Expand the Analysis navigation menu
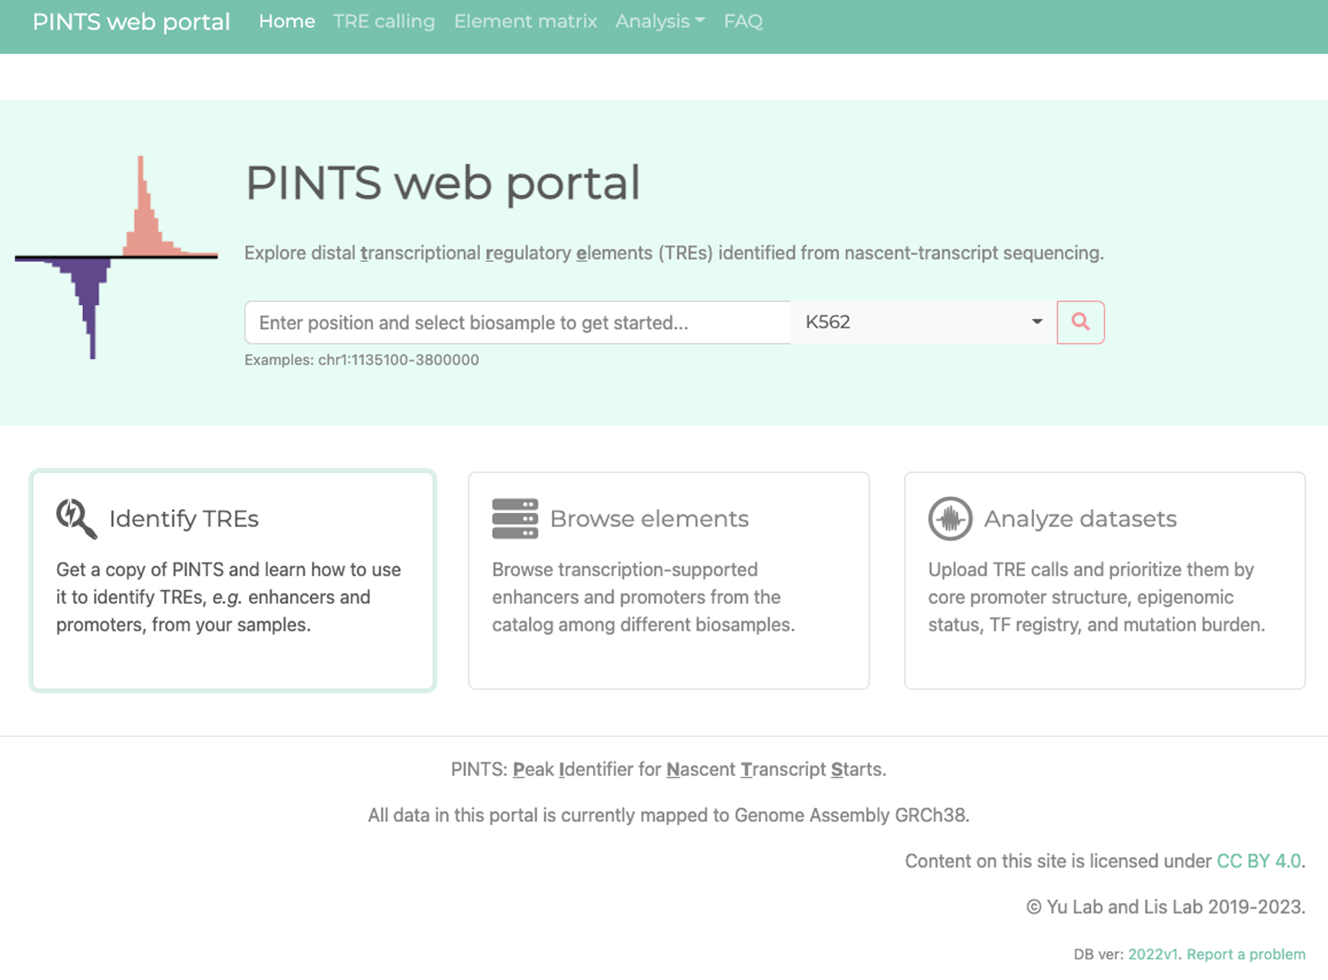The width and height of the screenshot is (1328, 980). 659,21
